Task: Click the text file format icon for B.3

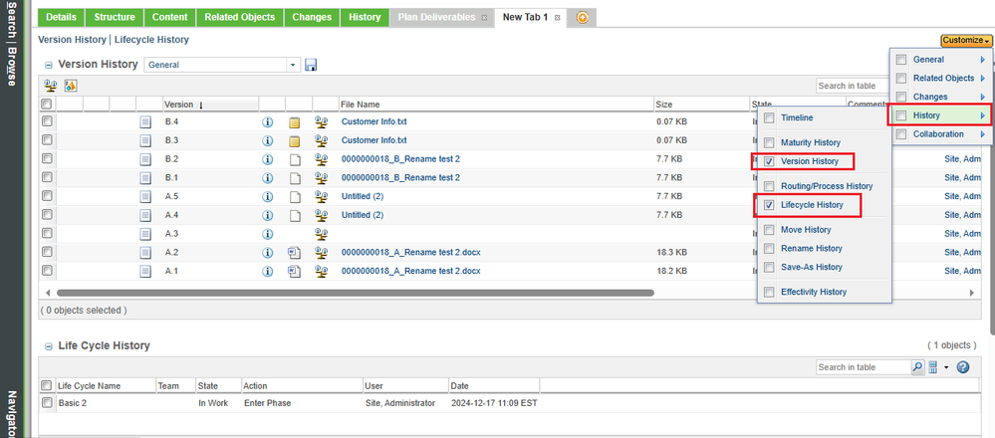Action: (x=294, y=140)
